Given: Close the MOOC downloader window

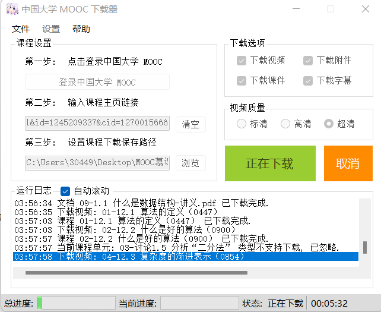Looking at the screenshot, I should [366, 9].
